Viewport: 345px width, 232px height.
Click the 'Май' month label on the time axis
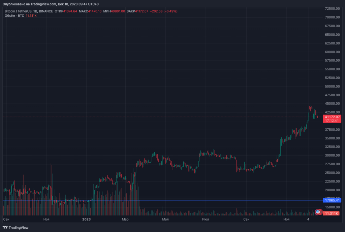[165, 219]
